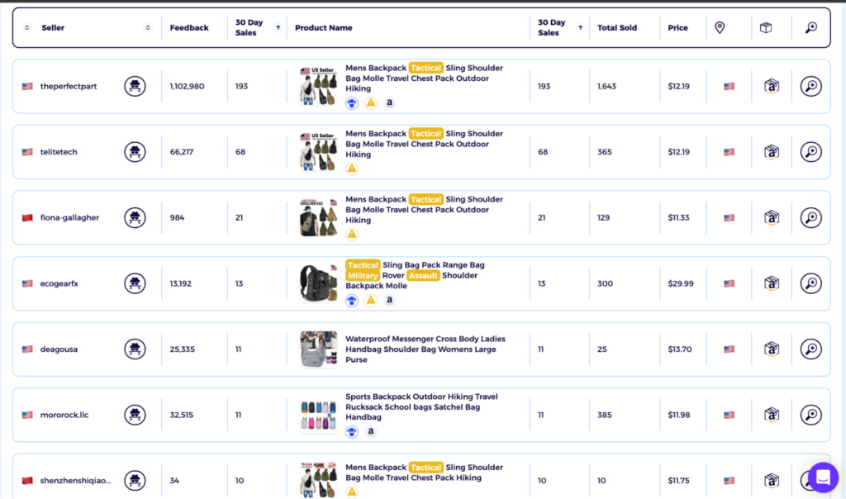The width and height of the screenshot is (846, 499).
Task: Click spy icon beside ecogearfx seller
Action: tap(135, 283)
